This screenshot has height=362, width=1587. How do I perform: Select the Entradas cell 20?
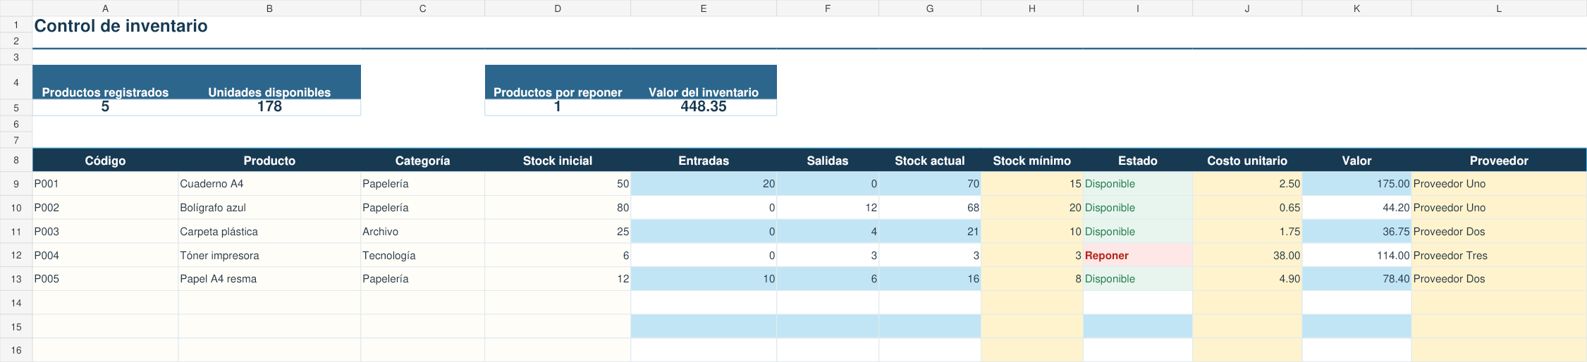click(704, 184)
